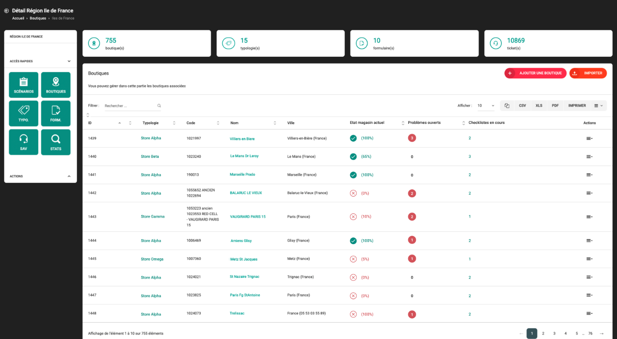The height and width of the screenshot is (339, 617).
Task: Open the Store Gamma typology link
Action: point(153,216)
